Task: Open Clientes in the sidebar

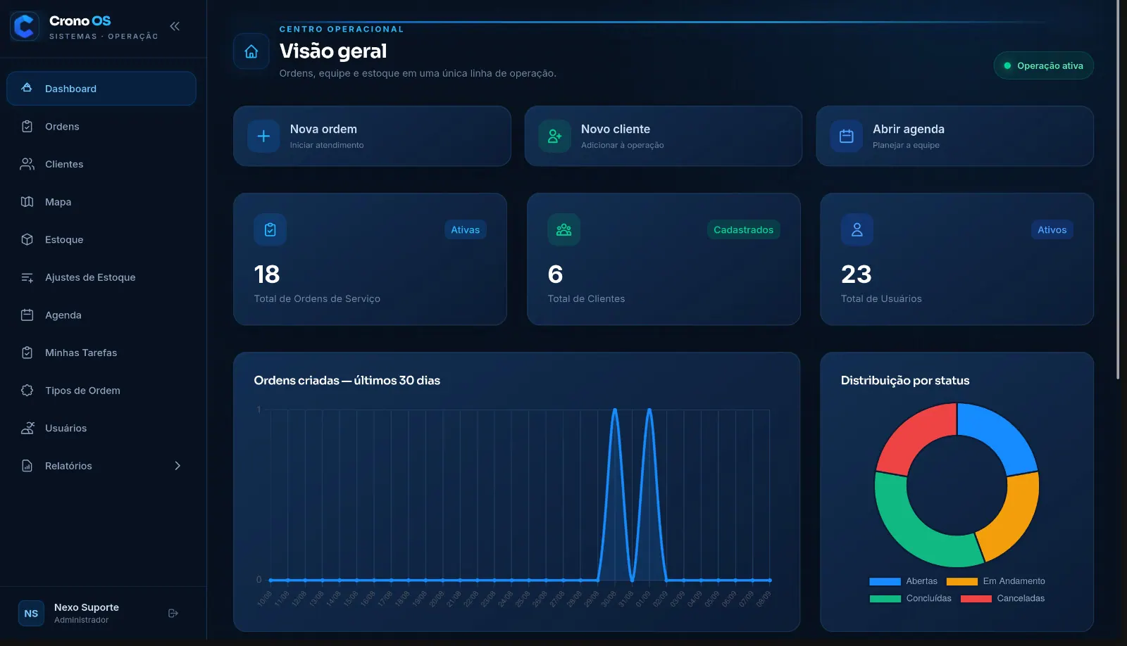Action: point(101,164)
